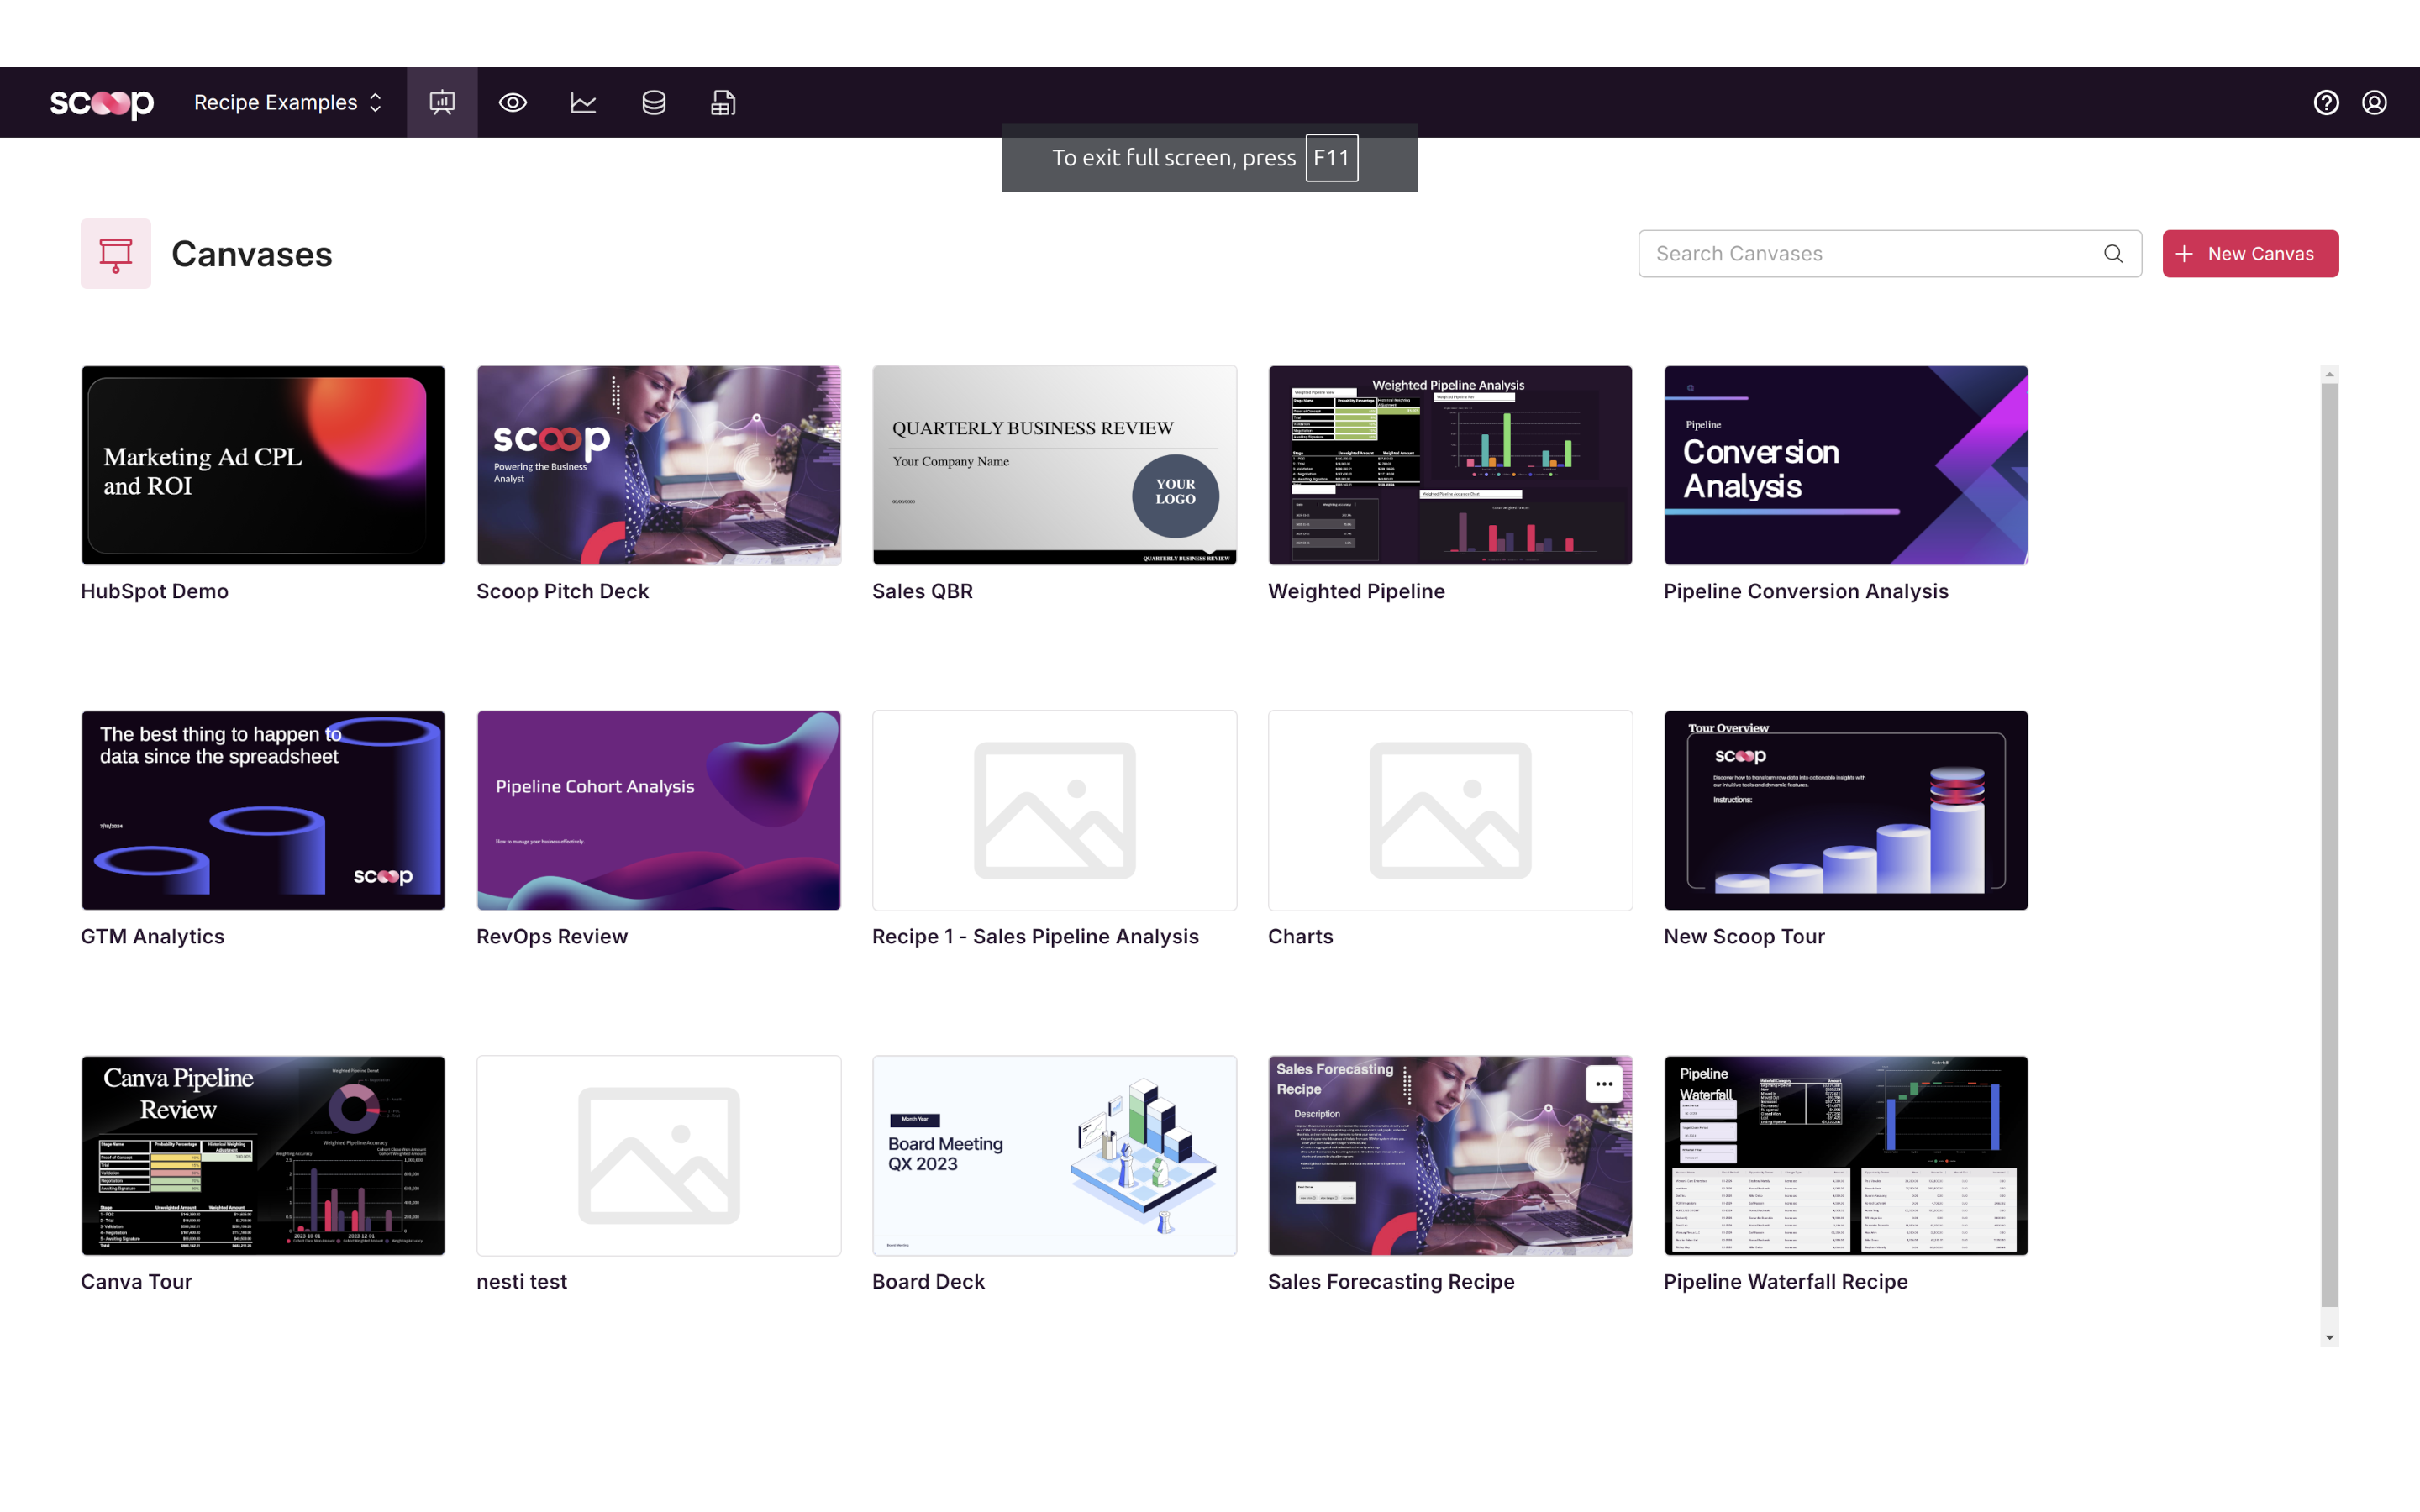The height and width of the screenshot is (1512, 2420).
Task: Click the scrollbar down arrow
Action: click(2329, 1337)
